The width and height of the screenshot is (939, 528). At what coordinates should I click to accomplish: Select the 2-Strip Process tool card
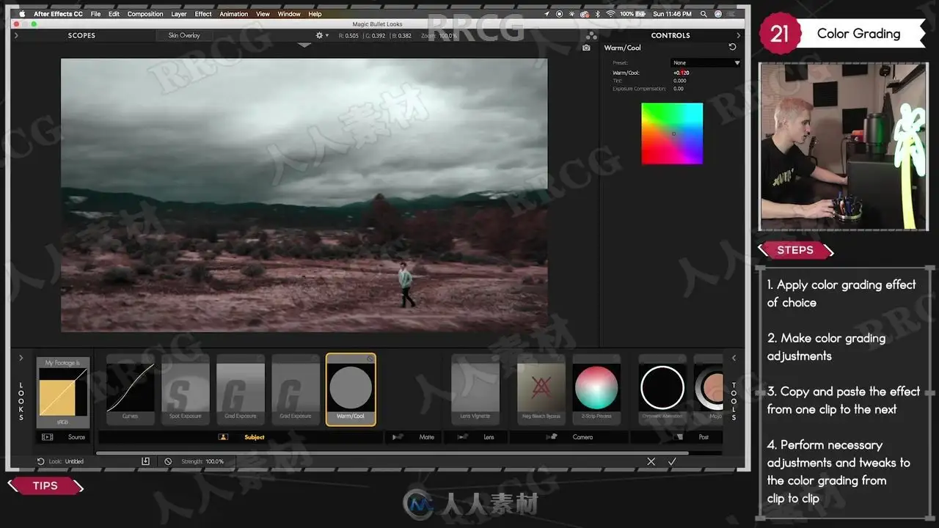coord(596,389)
